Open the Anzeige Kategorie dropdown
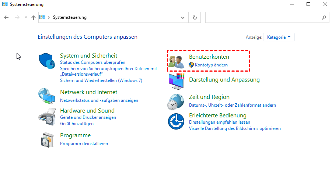The width and height of the screenshot is (332, 179). [279, 37]
